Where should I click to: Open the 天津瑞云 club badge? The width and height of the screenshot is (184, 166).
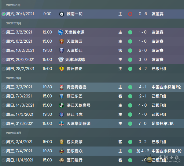pyautogui.click(x=61, y=41)
